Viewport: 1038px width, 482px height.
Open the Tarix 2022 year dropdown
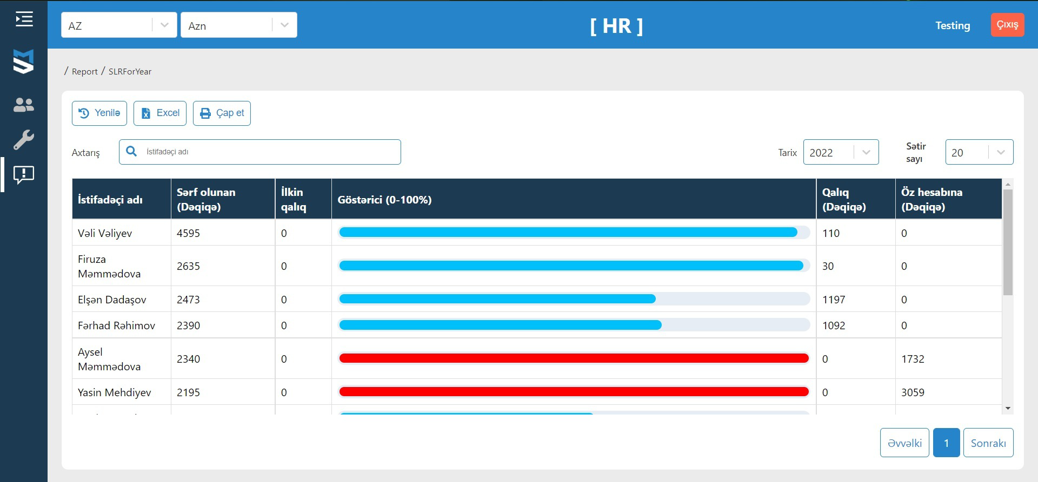click(841, 152)
